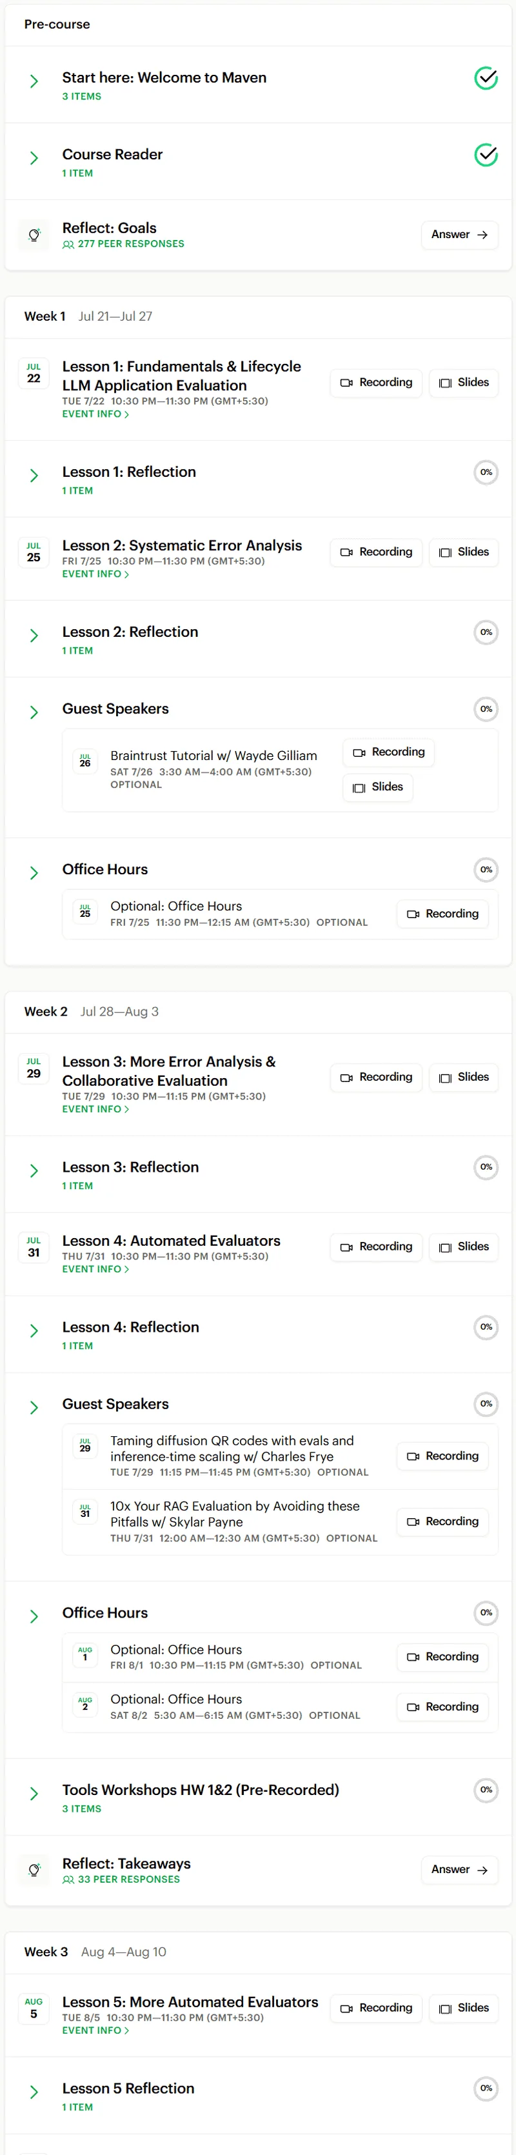Click the 0% progress circle for Lesson 1: Reflection
Image resolution: width=516 pixels, height=2155 pixels.
pos(486,473)
